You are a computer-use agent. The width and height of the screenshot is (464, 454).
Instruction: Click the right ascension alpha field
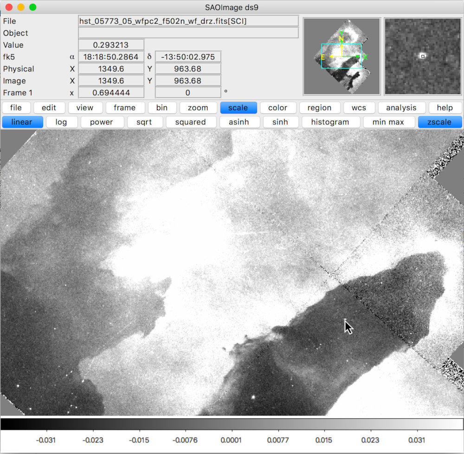pos(111,57)
